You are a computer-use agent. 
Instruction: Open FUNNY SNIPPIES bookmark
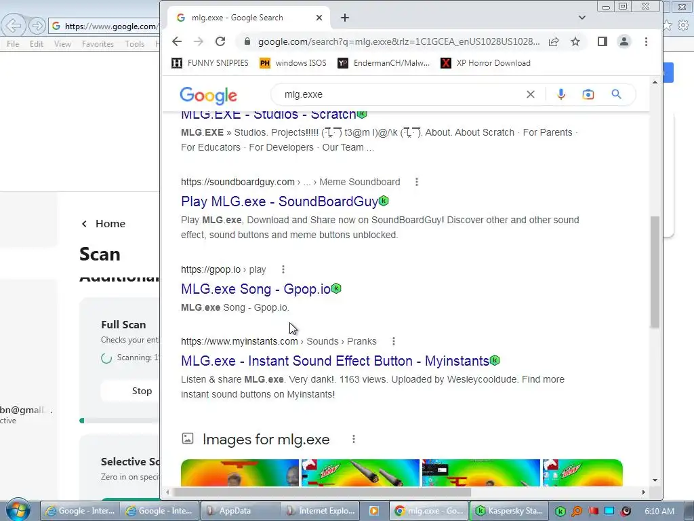[x=210, y=63]
